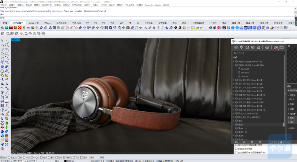
Task: Click the black layer color swatch in the status bar
Action: 65,161
